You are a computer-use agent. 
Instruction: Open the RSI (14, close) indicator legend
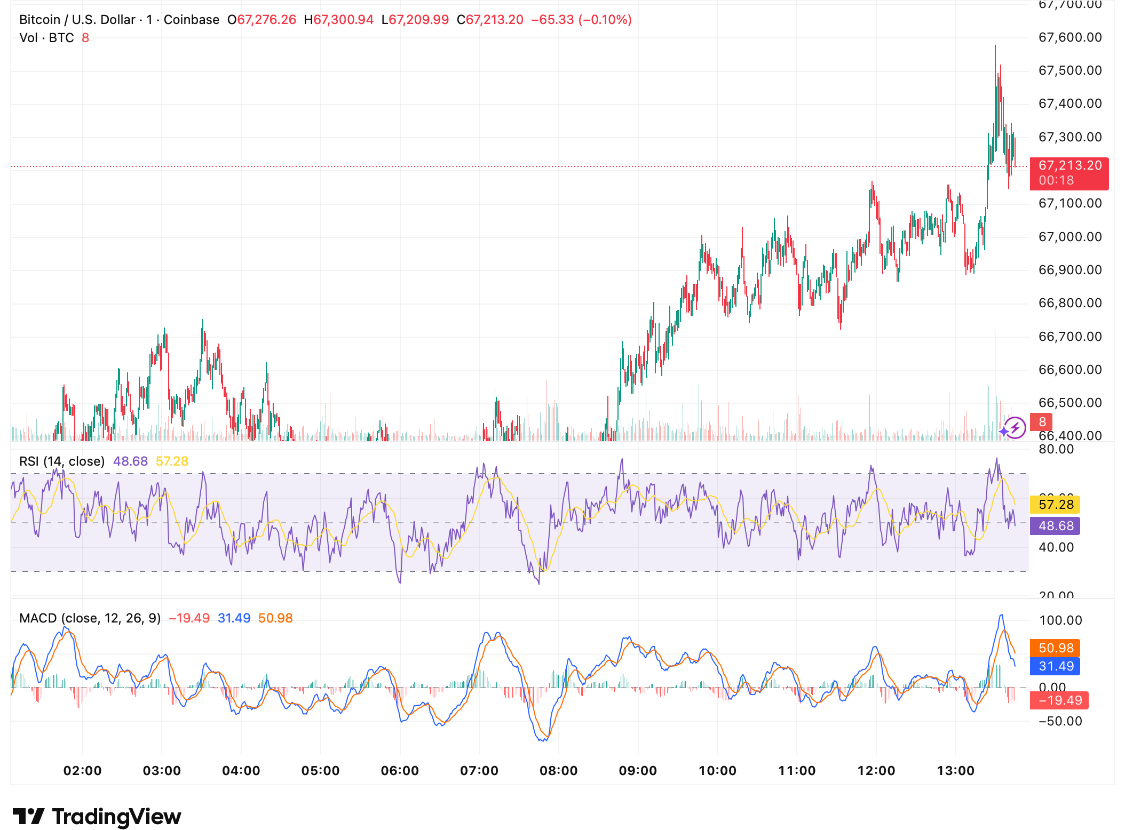[x=62, y=461]
